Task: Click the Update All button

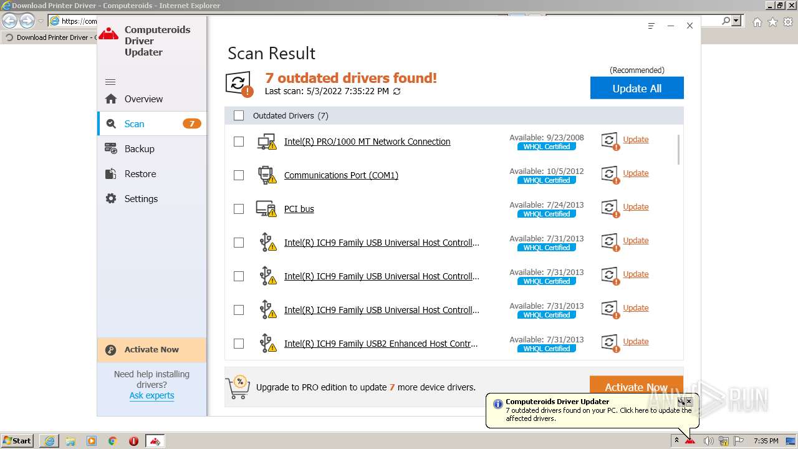Action: tap(637, 88)
